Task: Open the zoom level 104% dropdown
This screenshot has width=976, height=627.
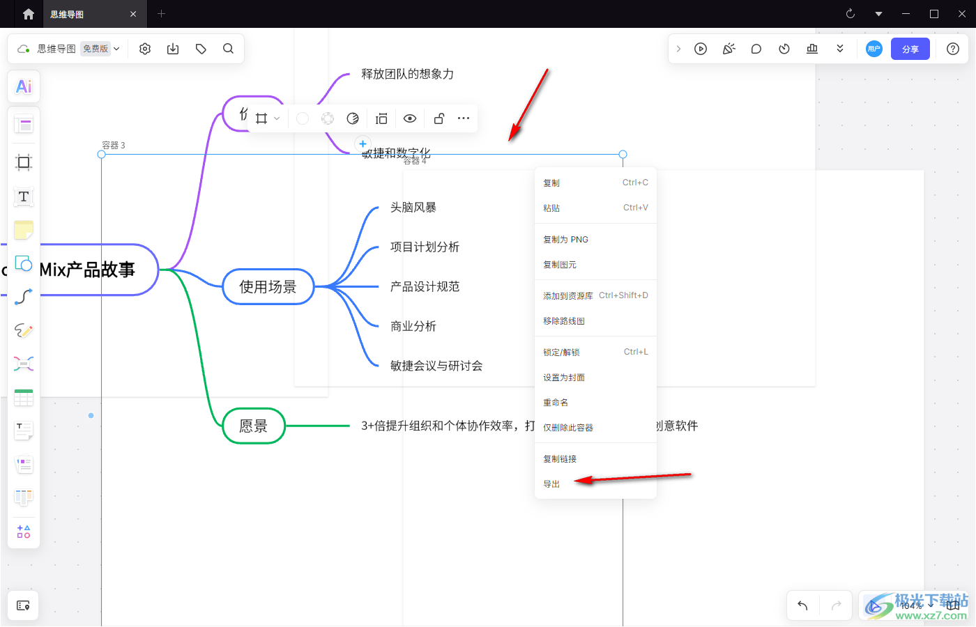Action: click(915, 605)
